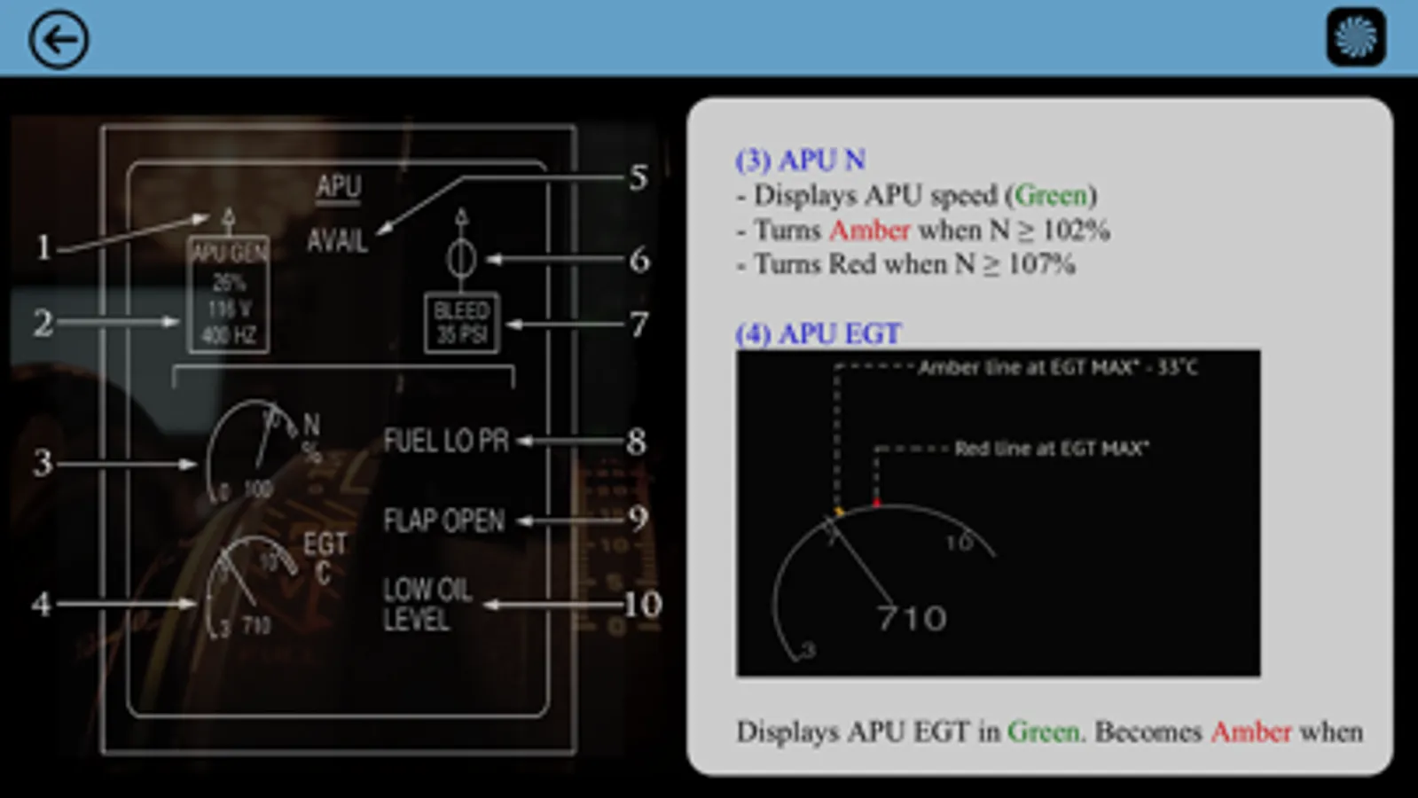Click the EGT C gauge in diagram

point(275,585)
